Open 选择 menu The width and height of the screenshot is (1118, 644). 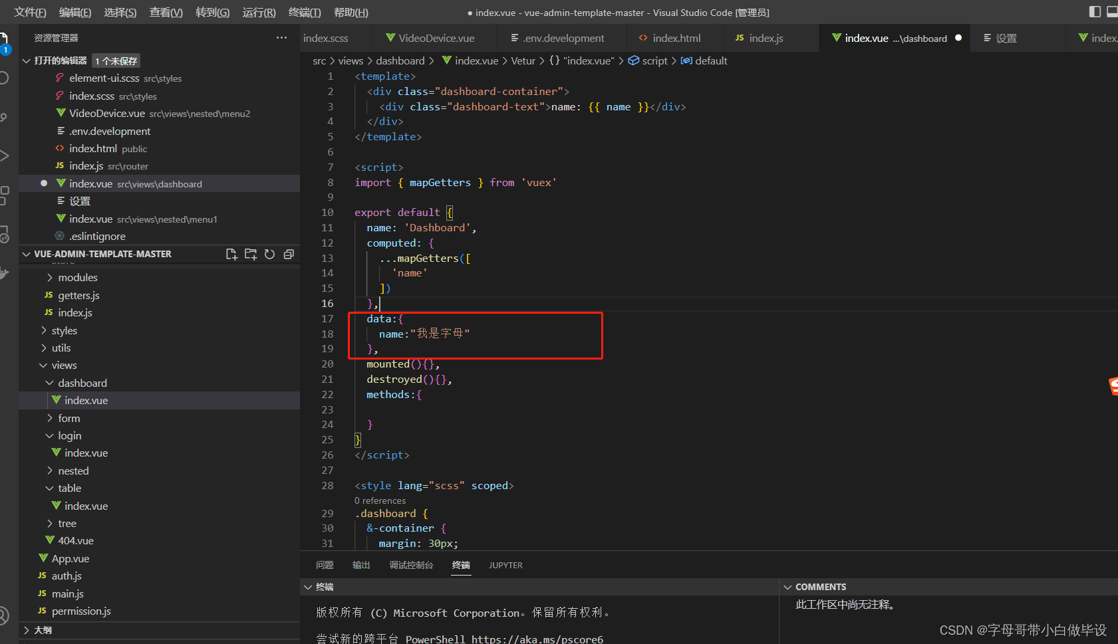[120, 12]
